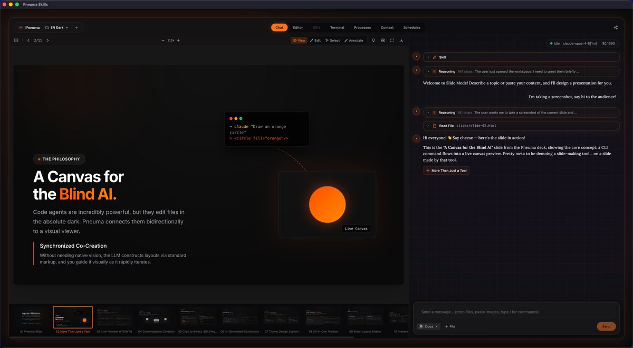
Task: Click the Pneuma logo in the header
Action: (28, 27)
